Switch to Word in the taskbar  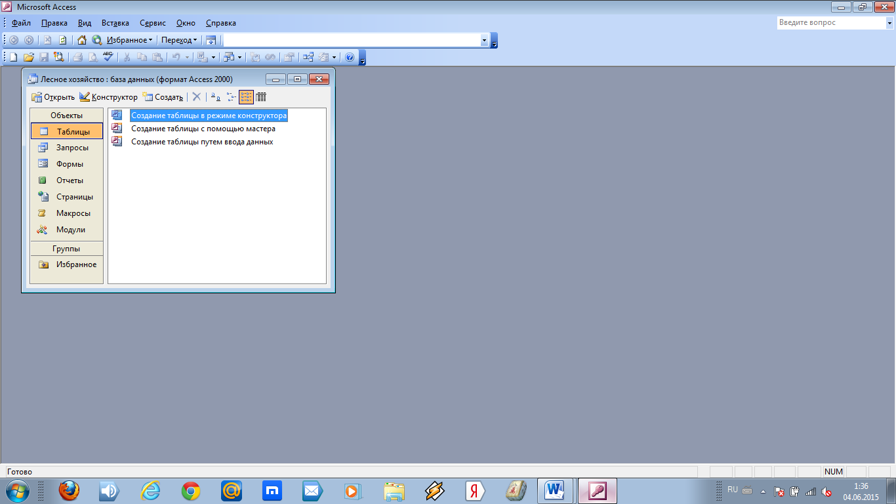(x=556, y=491)
